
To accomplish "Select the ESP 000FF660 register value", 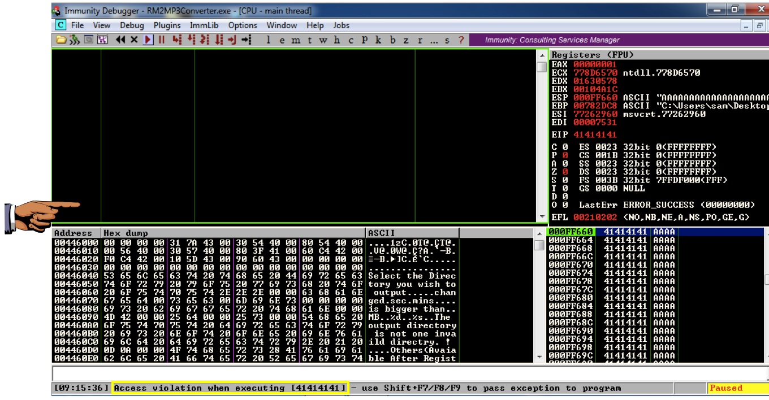I will [x=594, y=97].
